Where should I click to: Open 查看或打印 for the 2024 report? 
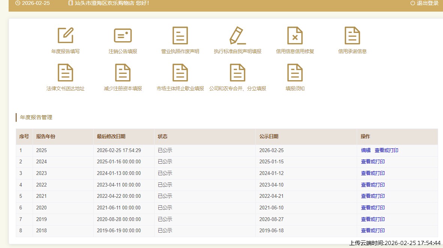[x=373, y=162]
